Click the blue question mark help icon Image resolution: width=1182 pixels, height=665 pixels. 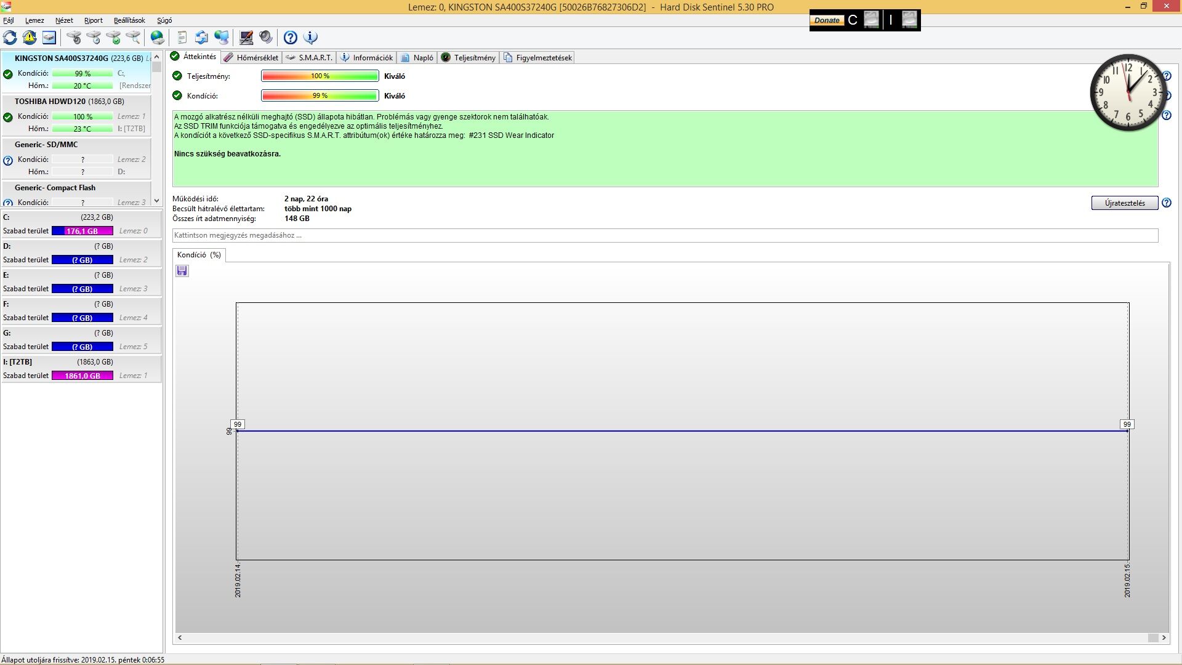click(291, 38)
